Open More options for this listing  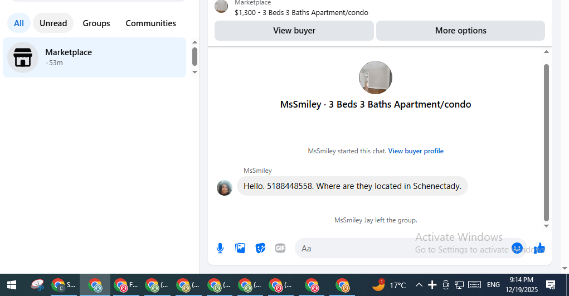tap(460, 31)
